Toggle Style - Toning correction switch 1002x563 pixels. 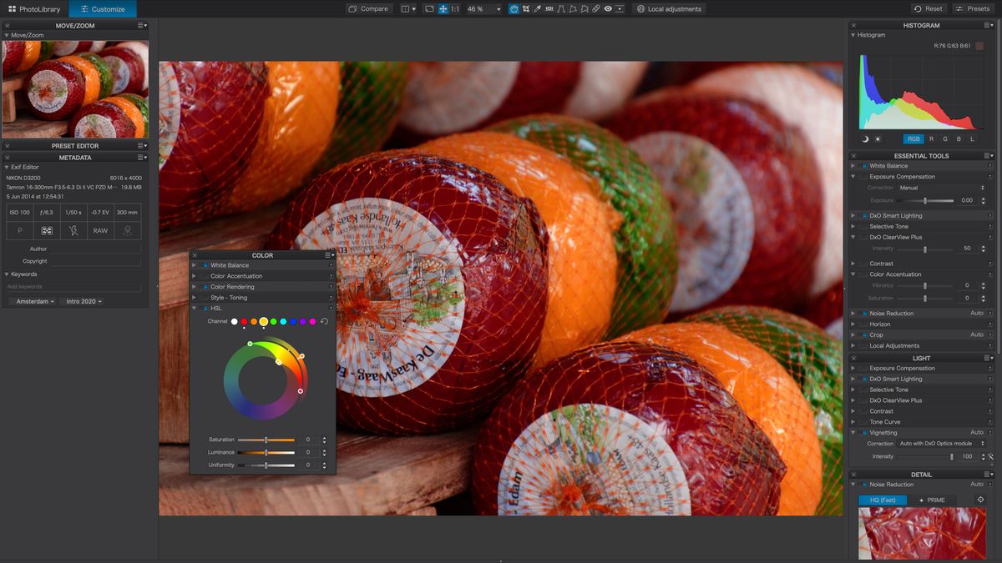click(205, 298)
